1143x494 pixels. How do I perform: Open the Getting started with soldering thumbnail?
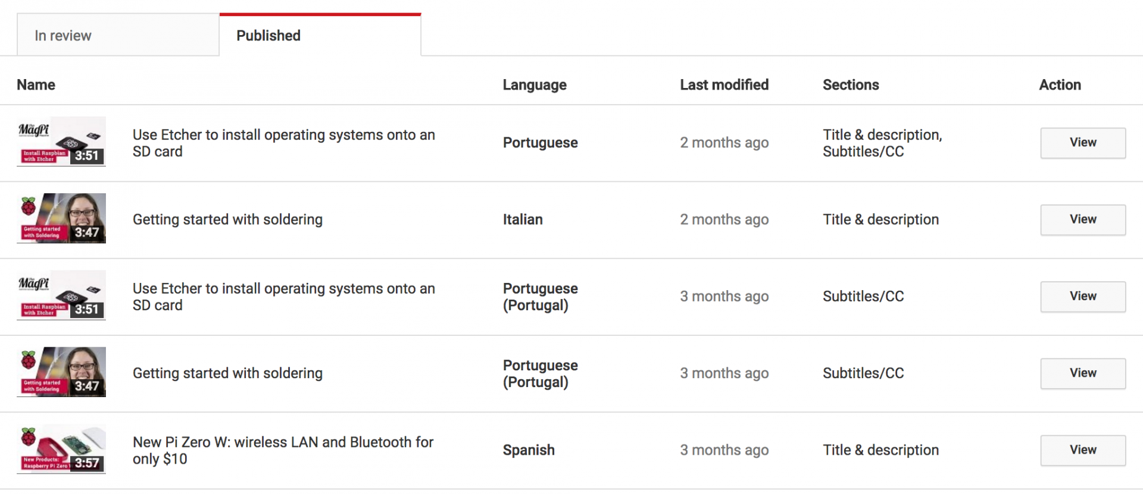pyautogui.click(x=61, y=218)
